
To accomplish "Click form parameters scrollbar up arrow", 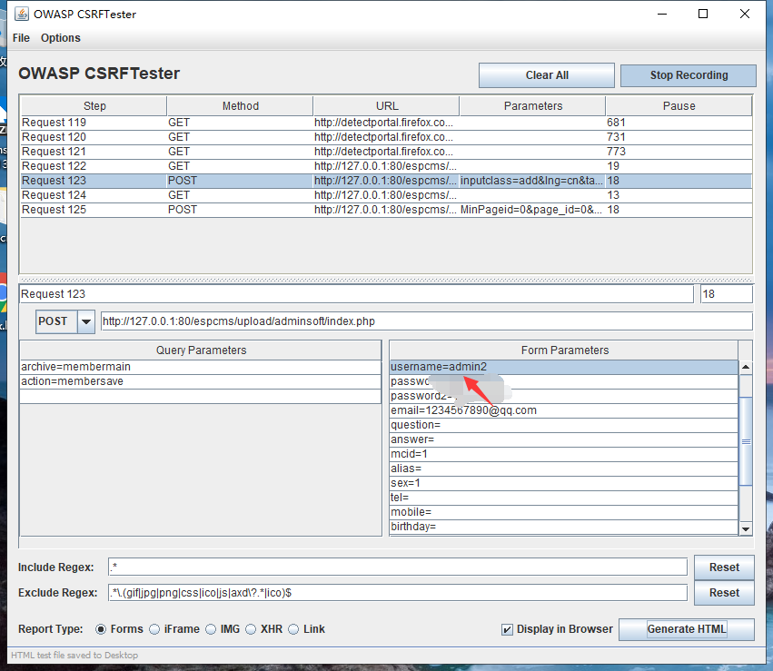I will point(746,367).
